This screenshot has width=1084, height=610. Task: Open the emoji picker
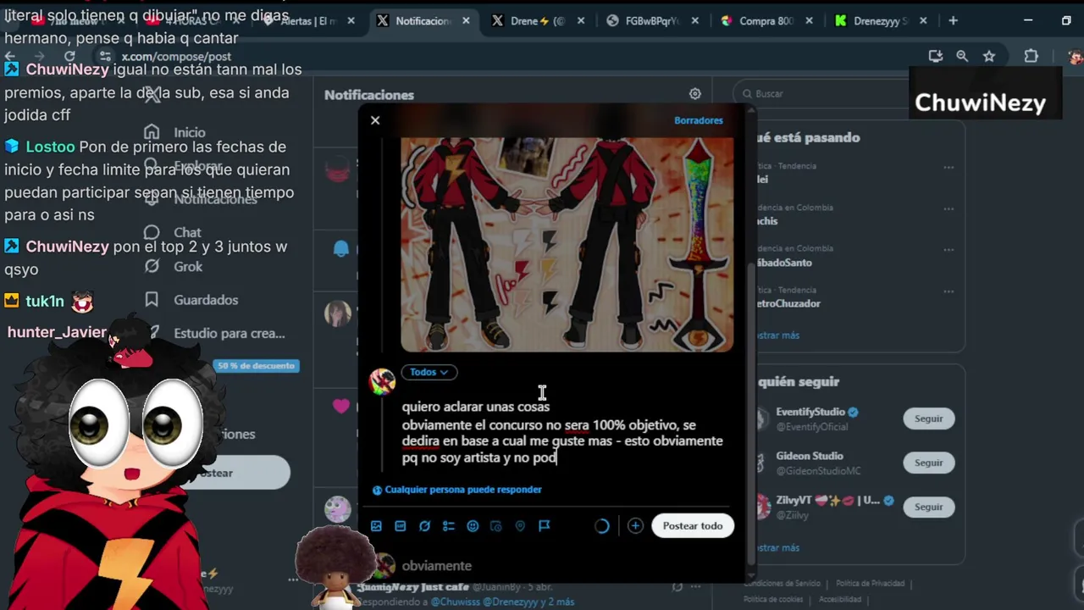pyautogui.click(x=473, y=526)
